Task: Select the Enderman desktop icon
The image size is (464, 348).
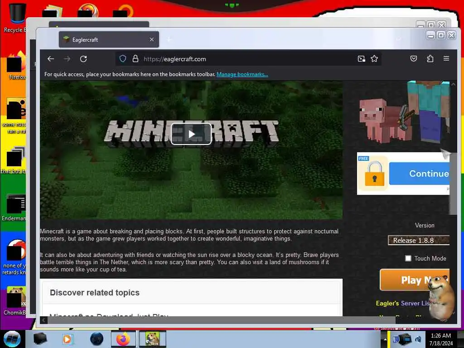Action: (14, 207)
